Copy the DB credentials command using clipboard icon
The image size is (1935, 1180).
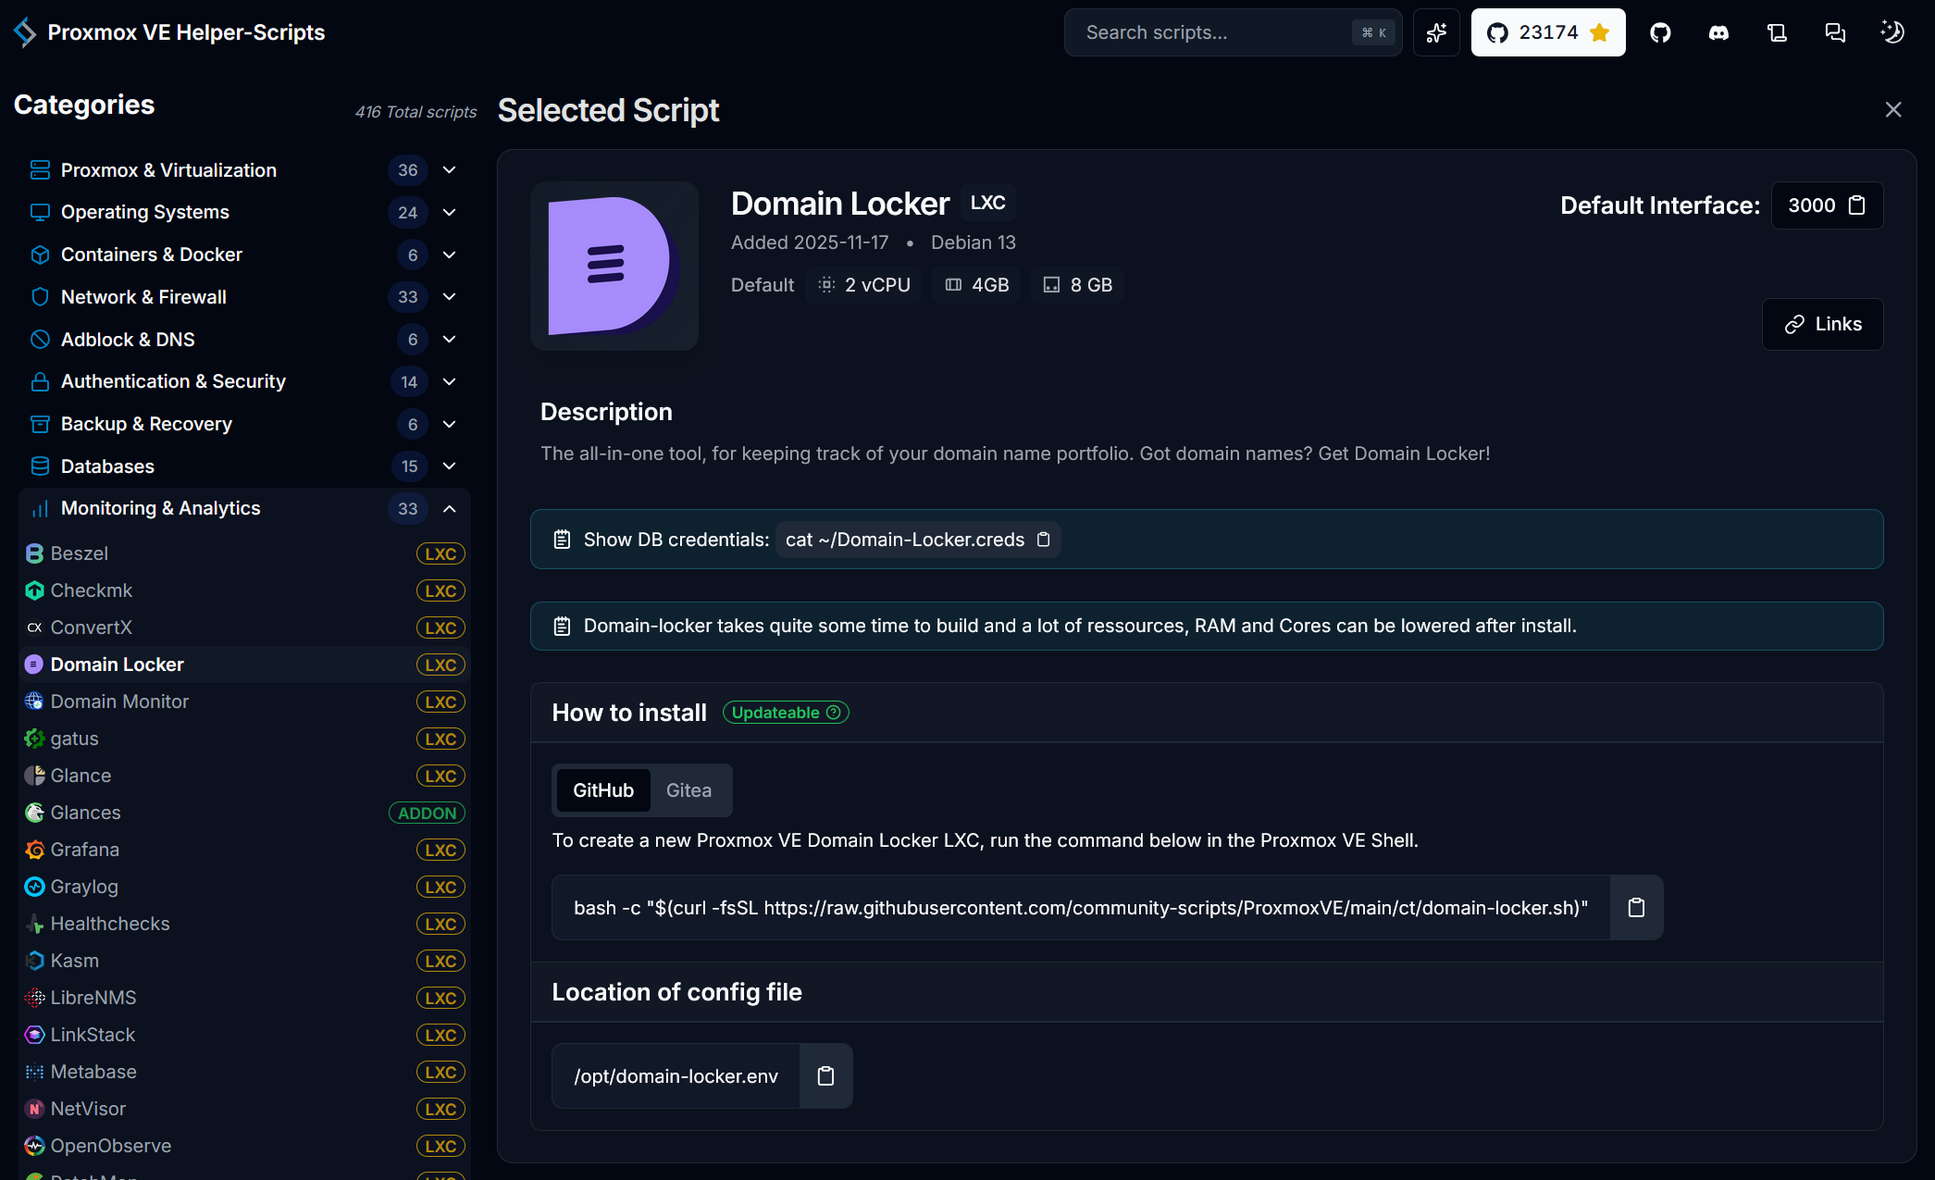tap(1045, 540)
